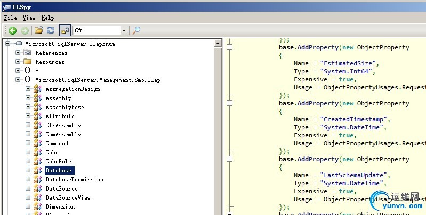Expand the CubeRole class node
The width and height of the screenshot is (426, 215).
28,161
